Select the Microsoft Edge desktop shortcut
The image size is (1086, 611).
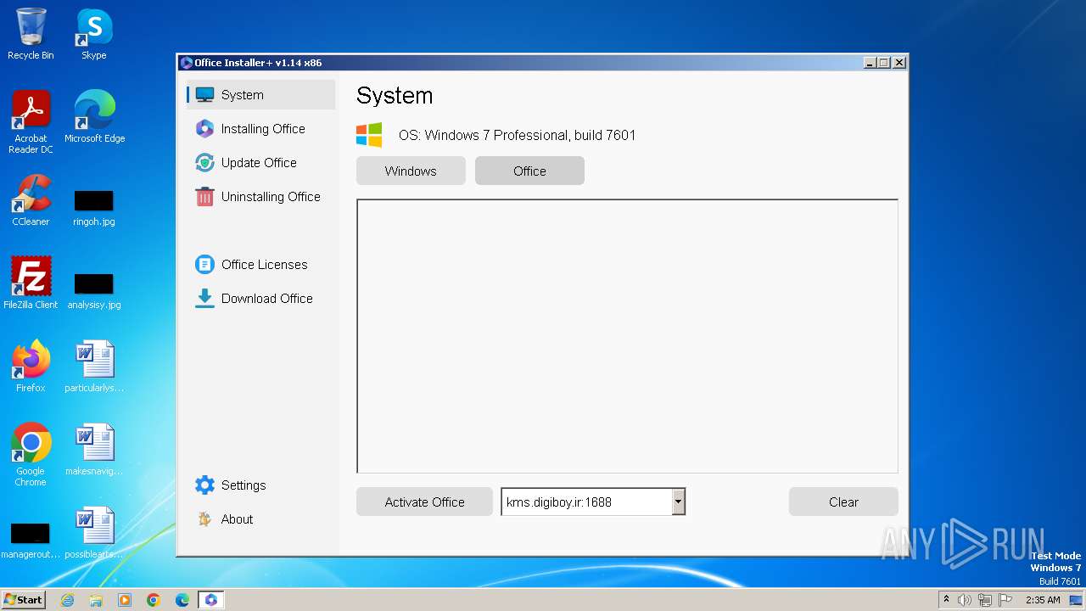point(94,116)
